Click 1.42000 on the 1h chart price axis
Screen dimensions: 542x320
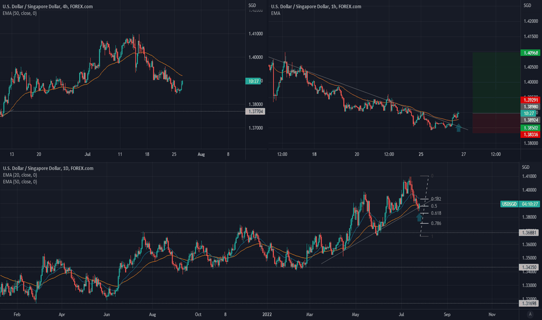click(530, 21)
